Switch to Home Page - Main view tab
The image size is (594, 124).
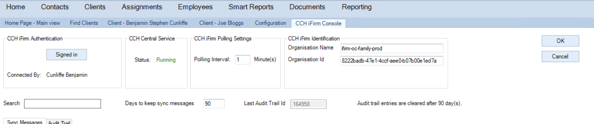[x=32, y=23]
